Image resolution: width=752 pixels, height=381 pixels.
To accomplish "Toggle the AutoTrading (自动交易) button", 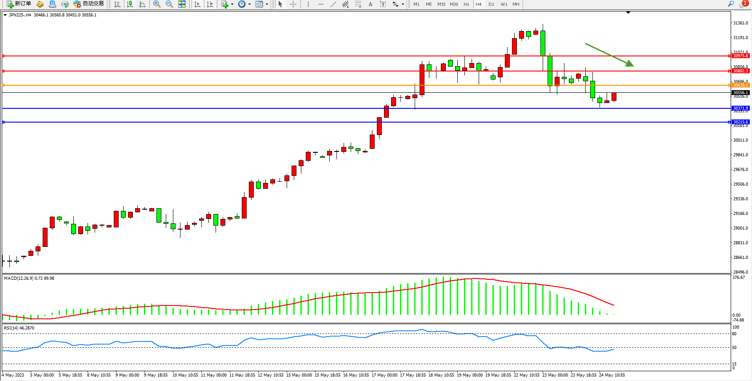I will click(x=88, y=4).
